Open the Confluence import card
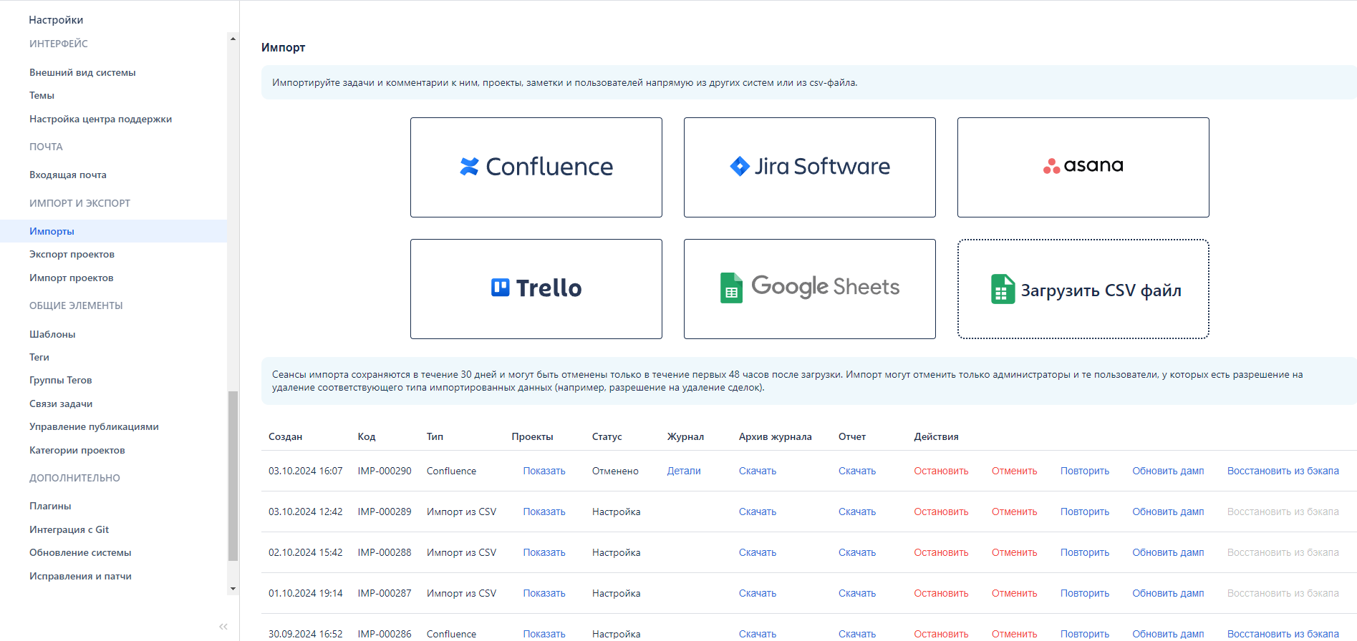This screenshot has width=1357, height=641. [536, 167]
